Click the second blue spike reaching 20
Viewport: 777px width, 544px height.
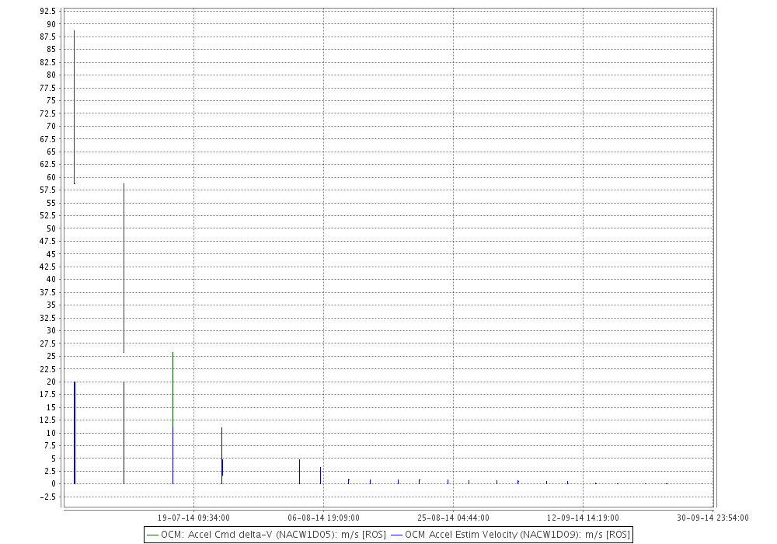click(124, 433)
